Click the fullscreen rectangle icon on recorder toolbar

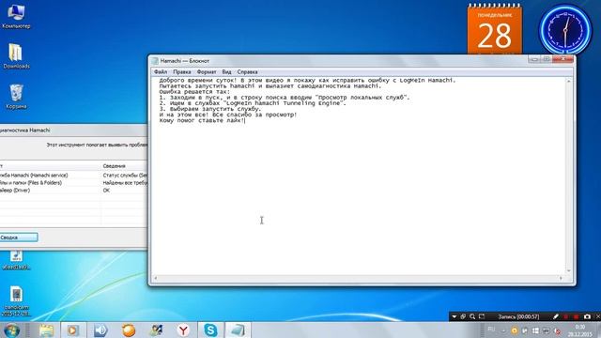point(482,316)
